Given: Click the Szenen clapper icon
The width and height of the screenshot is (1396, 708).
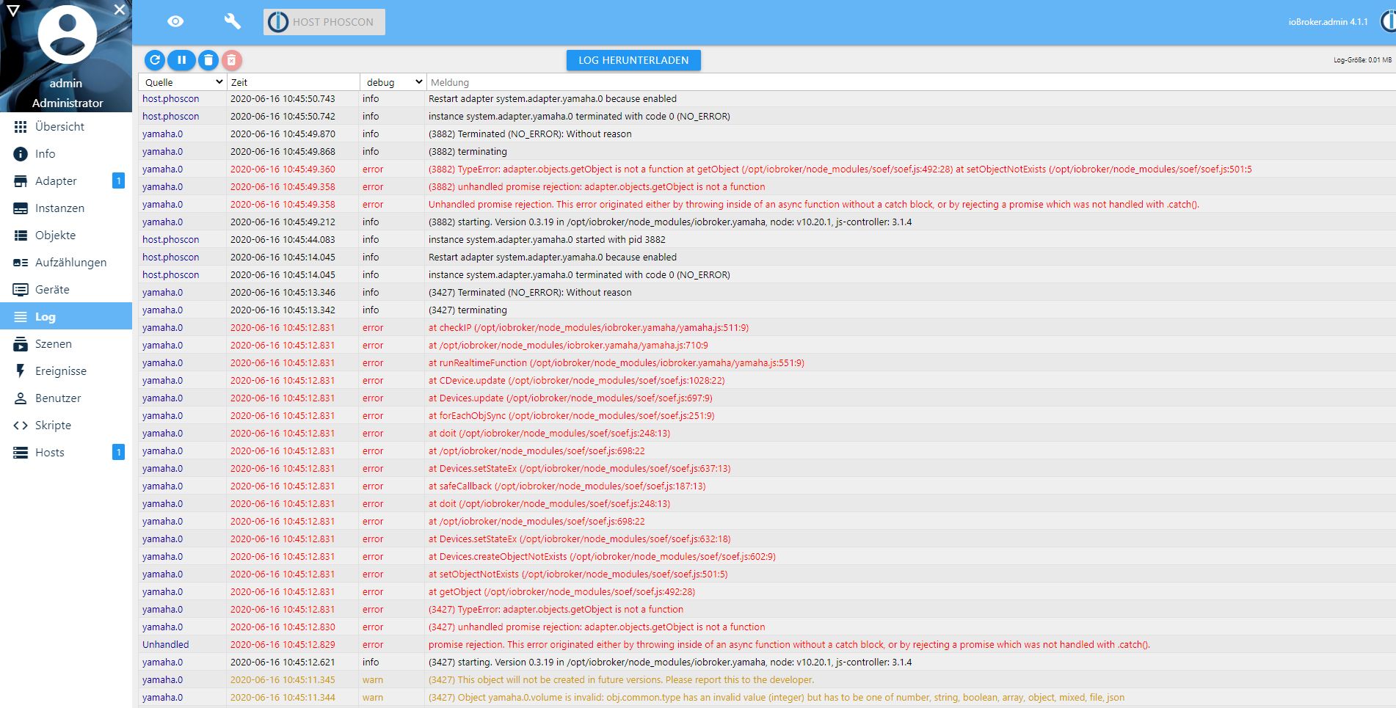Looking at the screenshot, I should tap(21, 344).
